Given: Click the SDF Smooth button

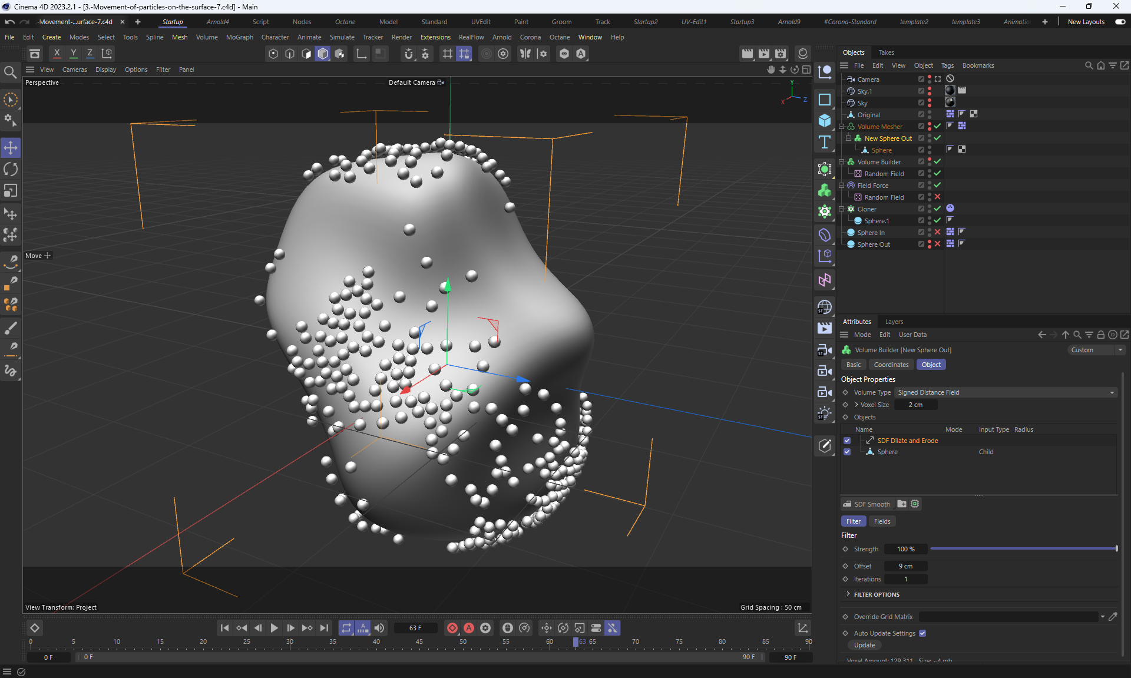Looking at the screenshot, I should pyautogui.click(x=867, y=504).
